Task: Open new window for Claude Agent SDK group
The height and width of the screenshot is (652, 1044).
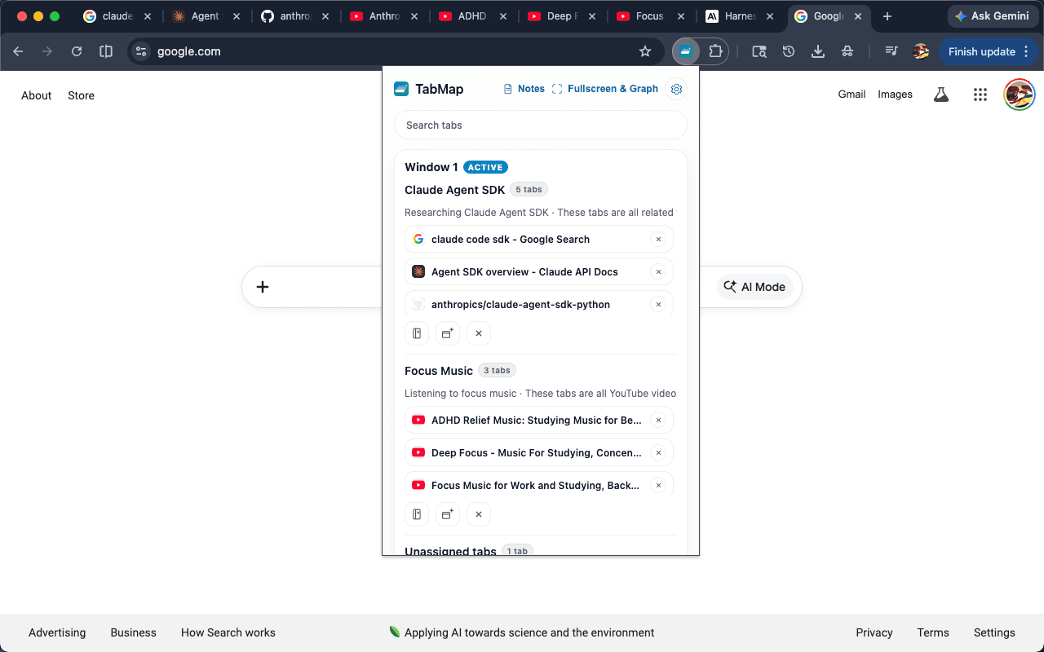Action: click(x=448, y=333)
